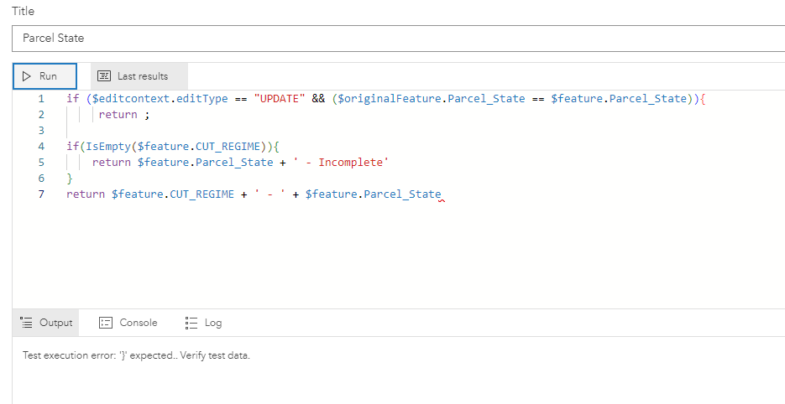785x404 pixels.
Task: Click the Console tab icon
Action: pyautogui.click(x=106, y=323)
